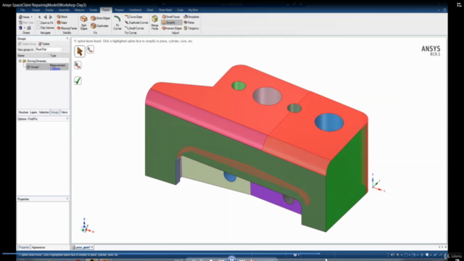Open the View groups in dropdown
Screen dimensions: 464x261
click(49, 49)
